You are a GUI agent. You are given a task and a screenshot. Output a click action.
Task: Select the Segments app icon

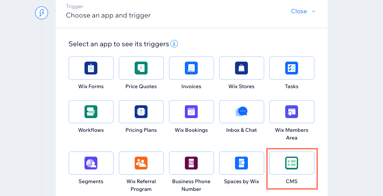91,163
